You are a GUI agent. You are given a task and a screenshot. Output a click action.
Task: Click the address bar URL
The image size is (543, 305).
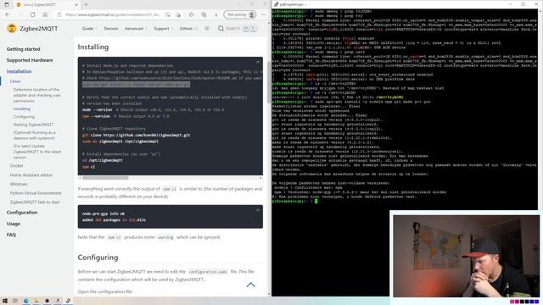click(113, 15)
